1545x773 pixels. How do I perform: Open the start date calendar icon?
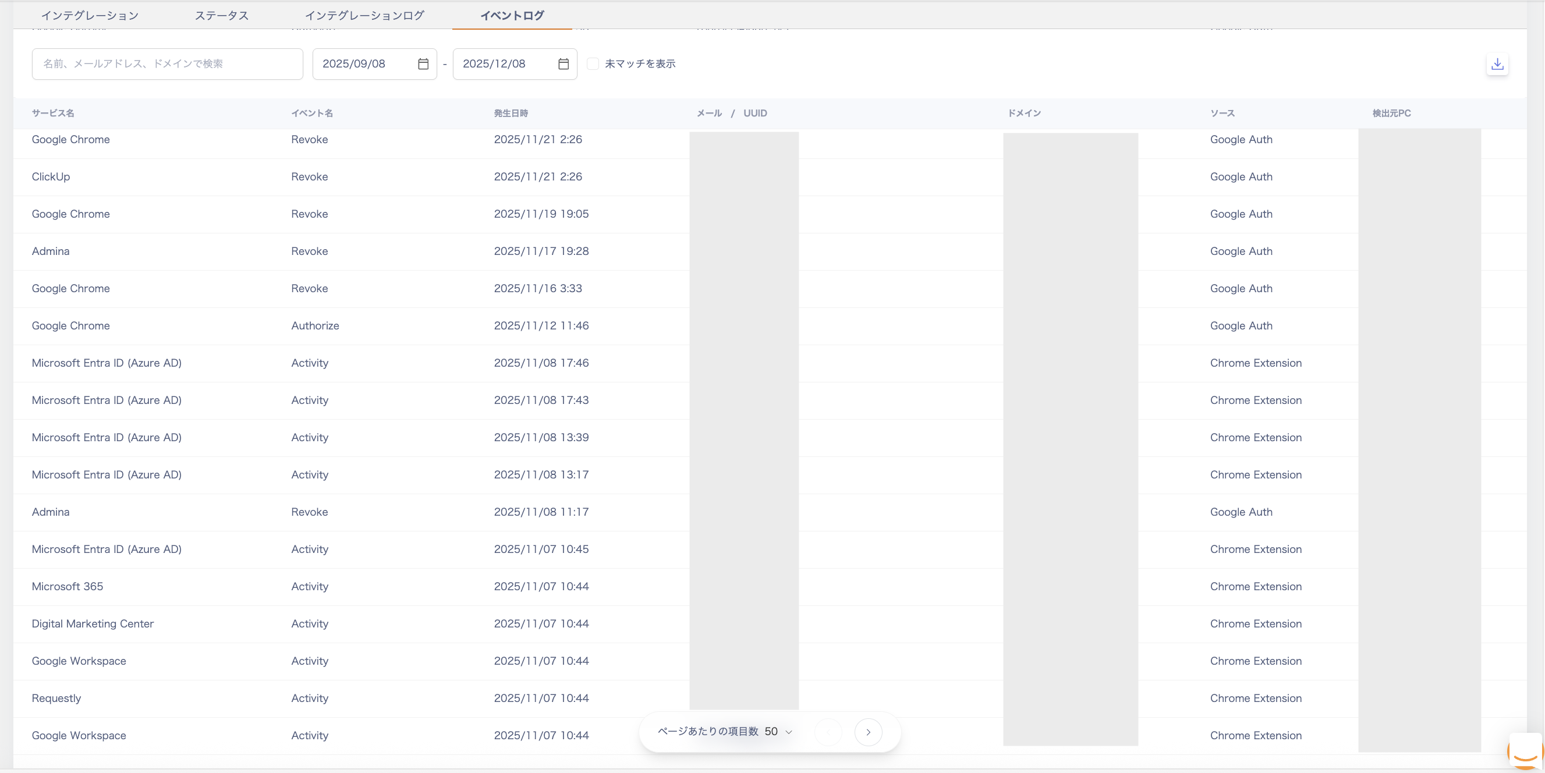pos(423,64)
